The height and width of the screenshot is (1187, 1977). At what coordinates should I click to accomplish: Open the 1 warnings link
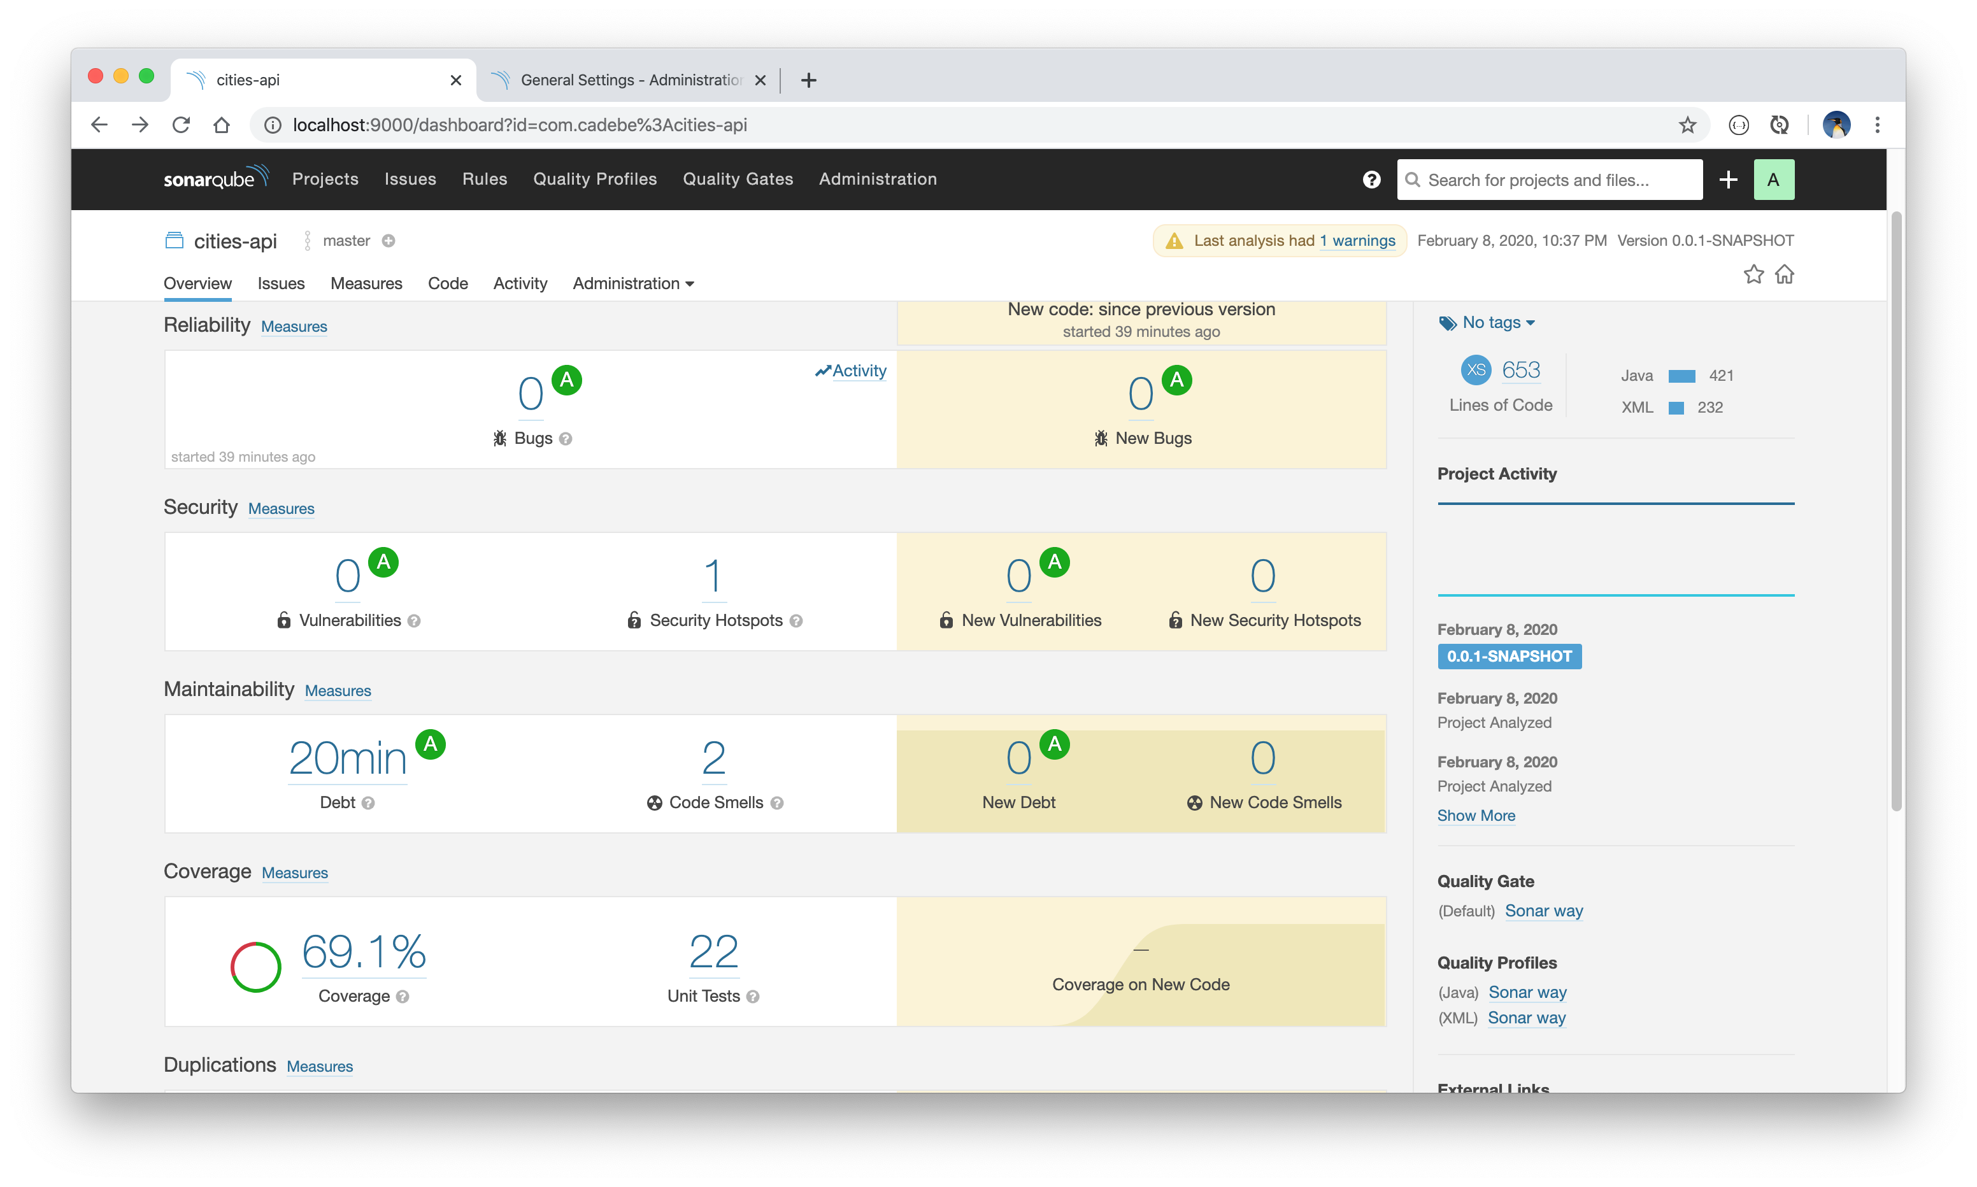click(x=1357, y=241)
